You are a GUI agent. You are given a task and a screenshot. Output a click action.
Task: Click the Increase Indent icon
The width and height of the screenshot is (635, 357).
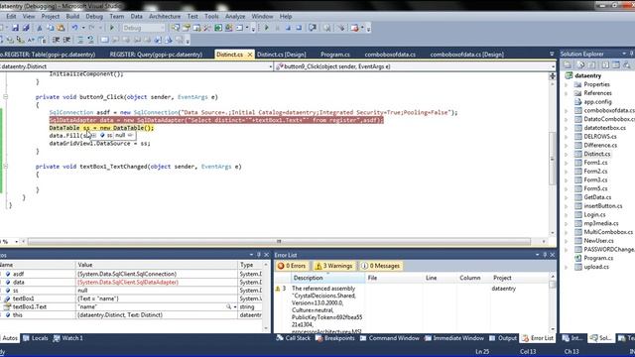(x=66, y=40)
